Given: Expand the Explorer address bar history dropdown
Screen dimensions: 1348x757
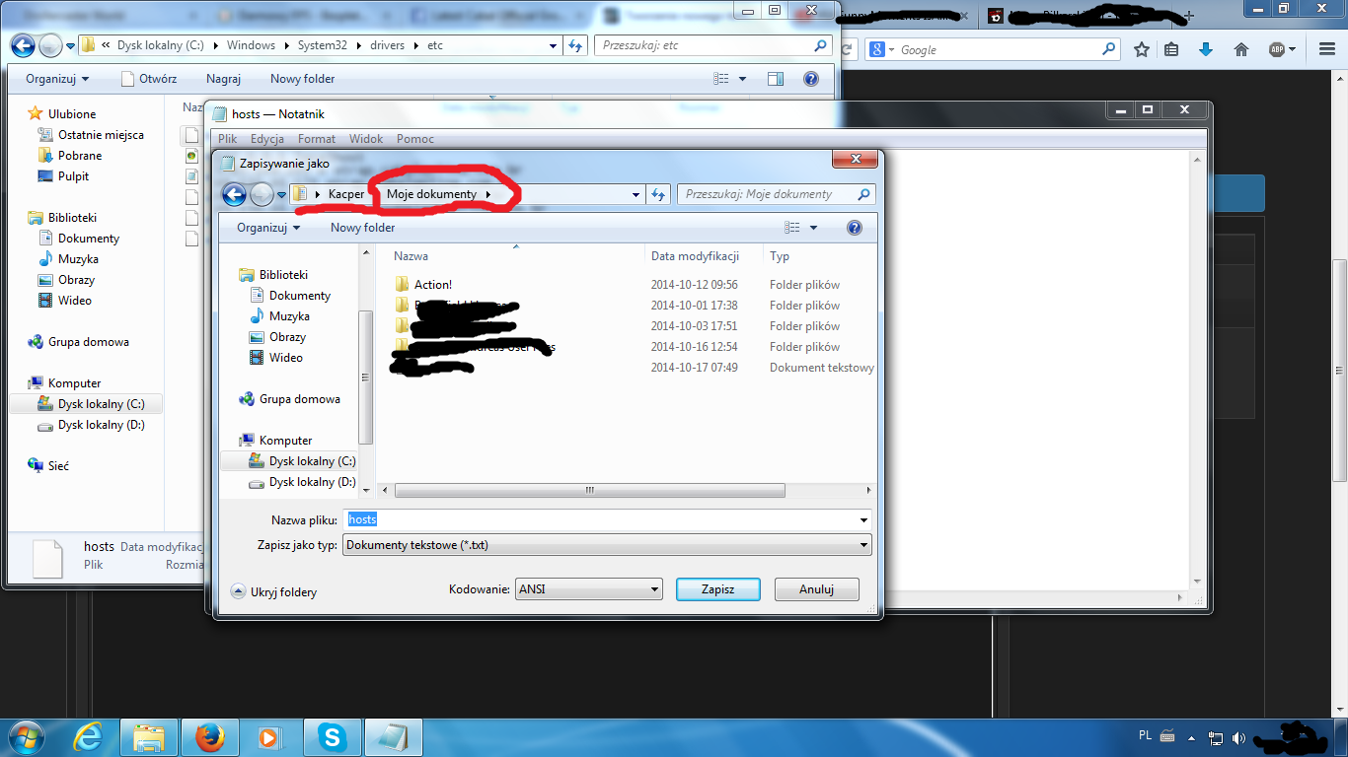Looking at the screenshot, I should point(554,45).
